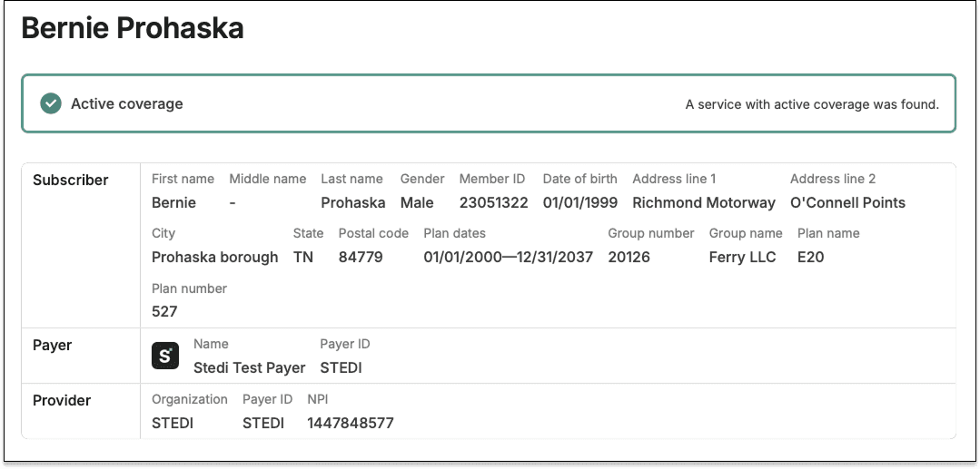Select the address value O'Connell Points
Viewport: 980px width, 469px height.
click(x=847, y=203)
